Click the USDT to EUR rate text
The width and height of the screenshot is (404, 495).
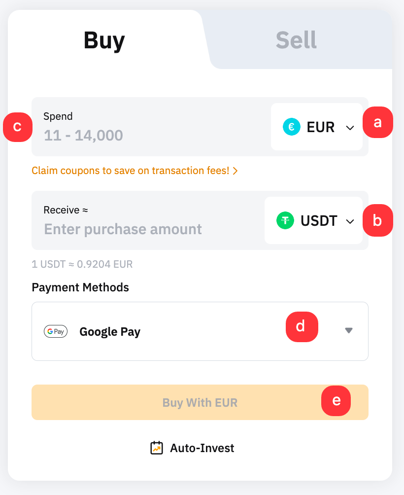[x=82, y=264]
